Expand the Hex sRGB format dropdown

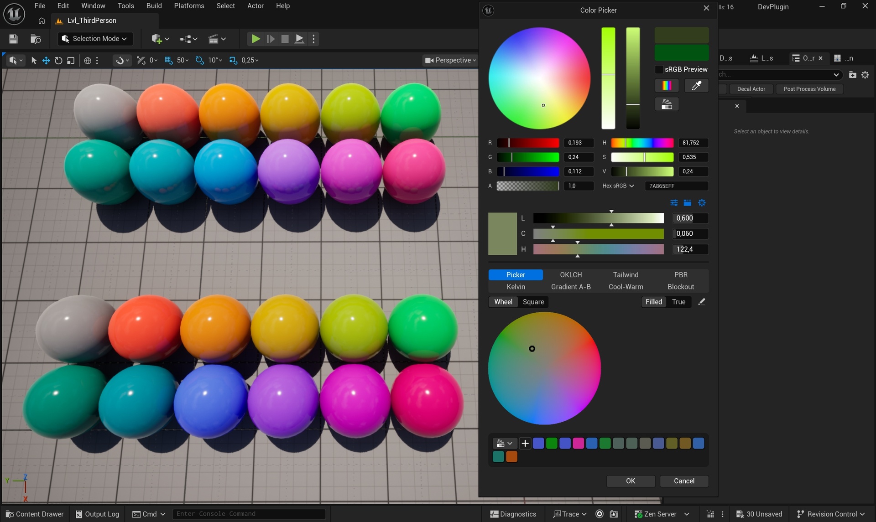618,186
